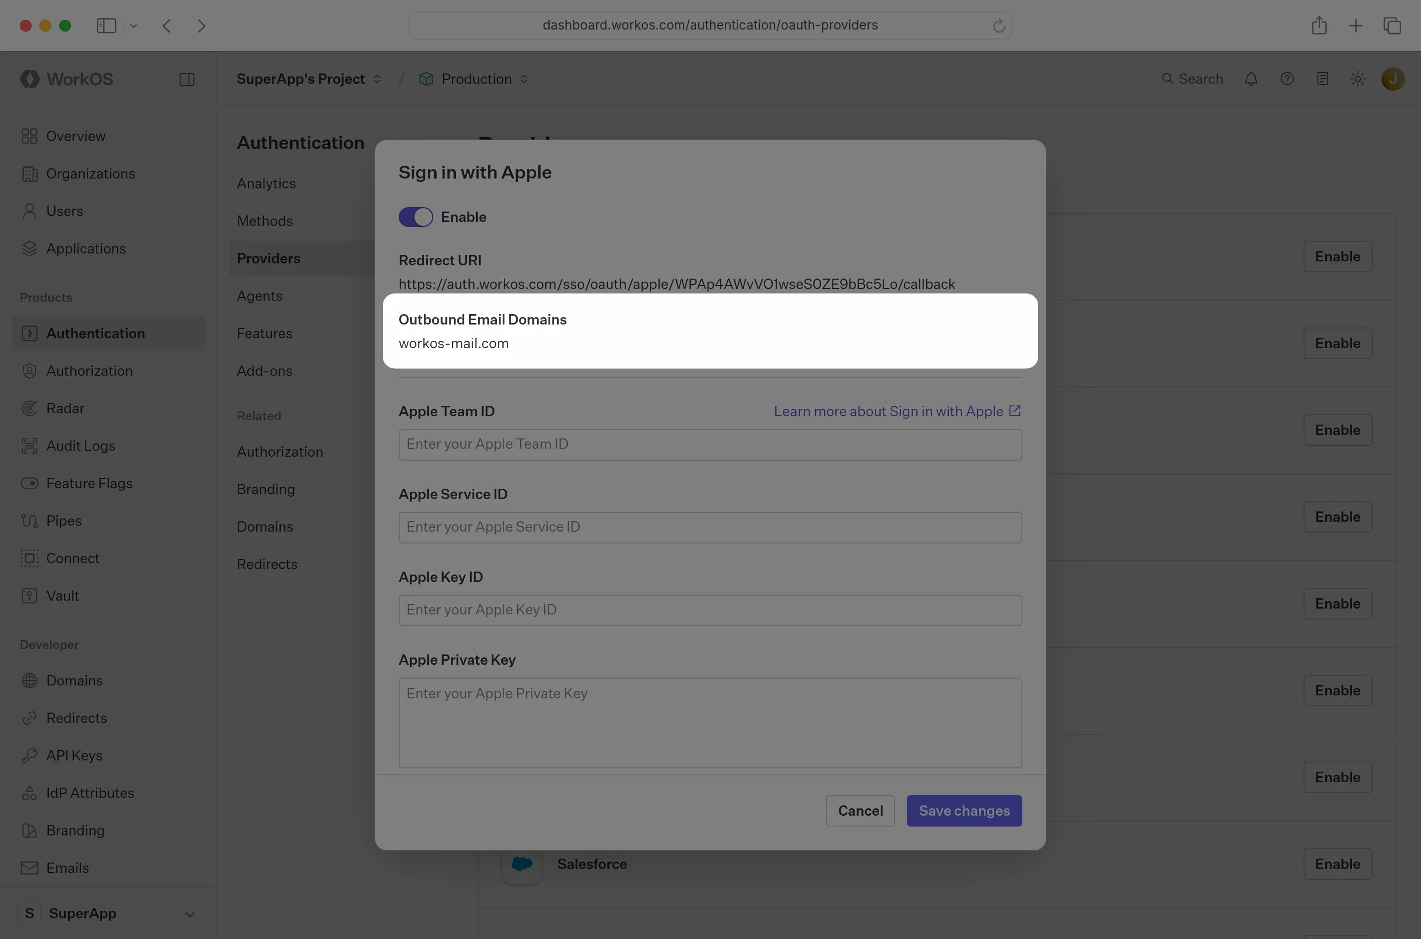Click the Apple Private Key text area
The height and width of the screenshot is (939, 1421).
[710, 723]
